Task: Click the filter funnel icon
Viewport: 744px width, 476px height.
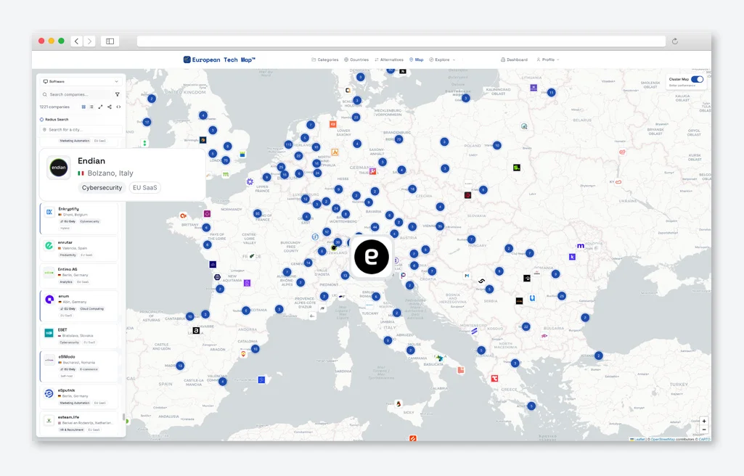Action: point(117,94)
